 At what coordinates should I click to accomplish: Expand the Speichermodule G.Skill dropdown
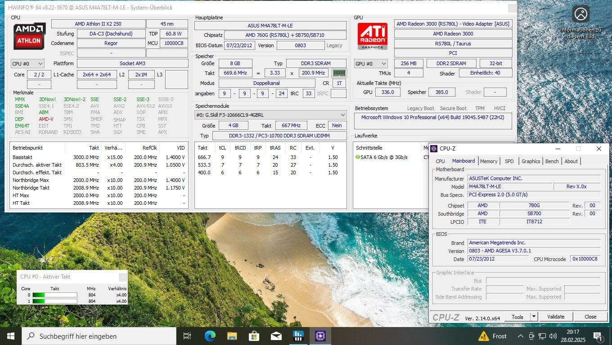(343, 115)
